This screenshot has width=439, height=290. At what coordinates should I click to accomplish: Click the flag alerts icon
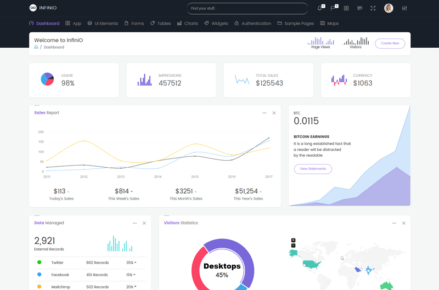click(333, 8)
